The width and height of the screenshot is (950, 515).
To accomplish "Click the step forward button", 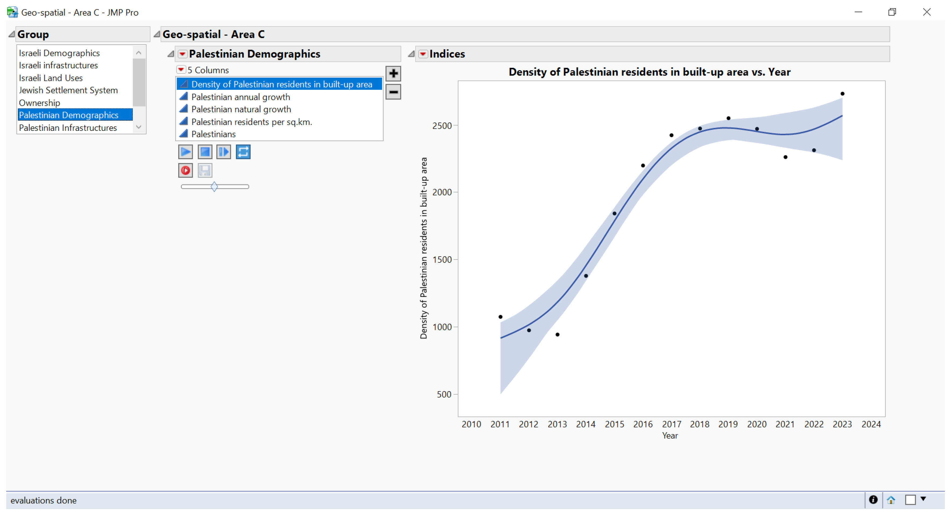I will [223, 152].
